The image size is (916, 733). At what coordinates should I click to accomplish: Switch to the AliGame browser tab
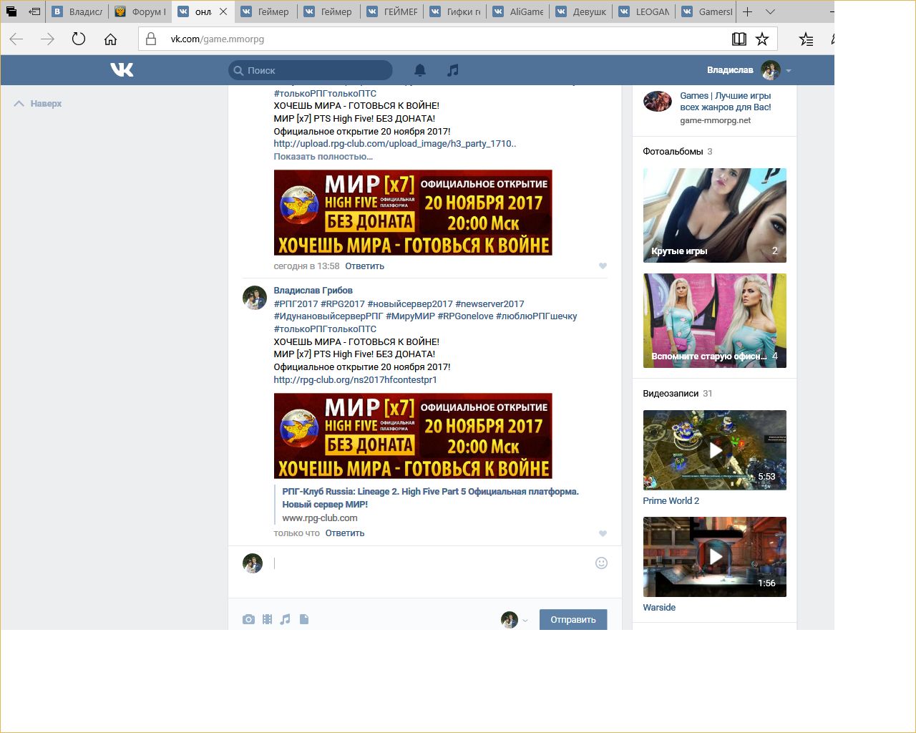coord(518,11)
